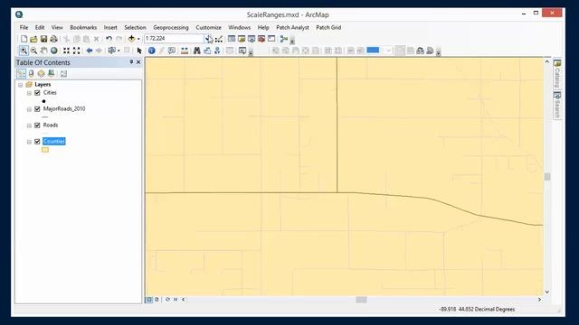
Task: Open the Go To XY tool
Action: (x=217, y=51)
